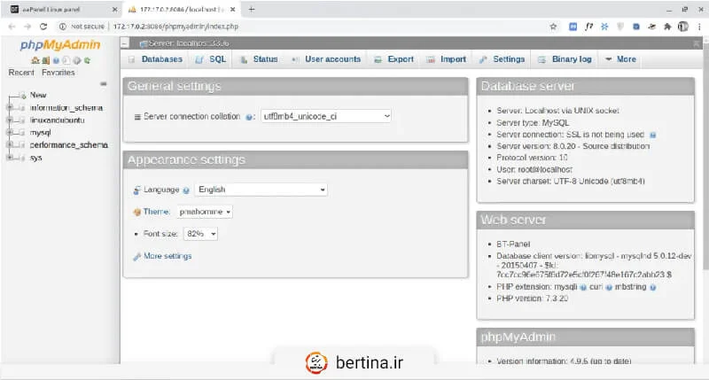Bookmark page with the star icon
The image size is (709, 380).
pyautogui.click(x=552, y=27)
